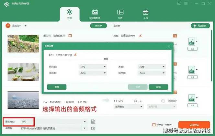The width and height of the screenshot is (215, 136).
Task: Click the film format icon beside MP3 text
Action: [x=116, y=101]
